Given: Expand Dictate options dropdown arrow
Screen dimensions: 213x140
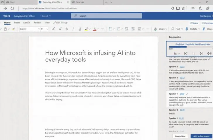Looking at the screenshot, I should pos(199,29).
